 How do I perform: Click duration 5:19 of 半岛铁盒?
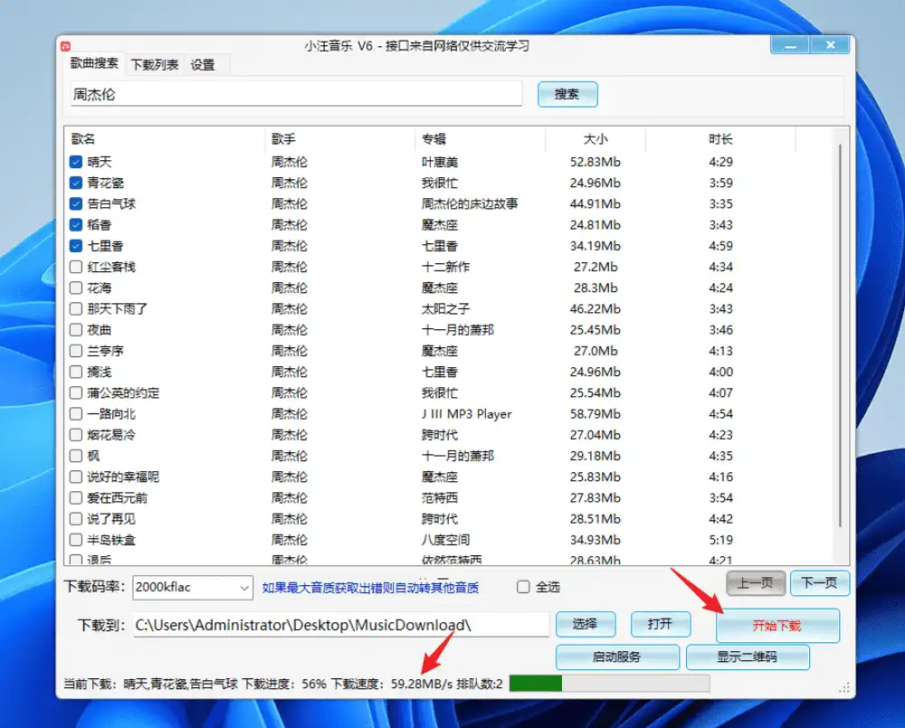720,540
